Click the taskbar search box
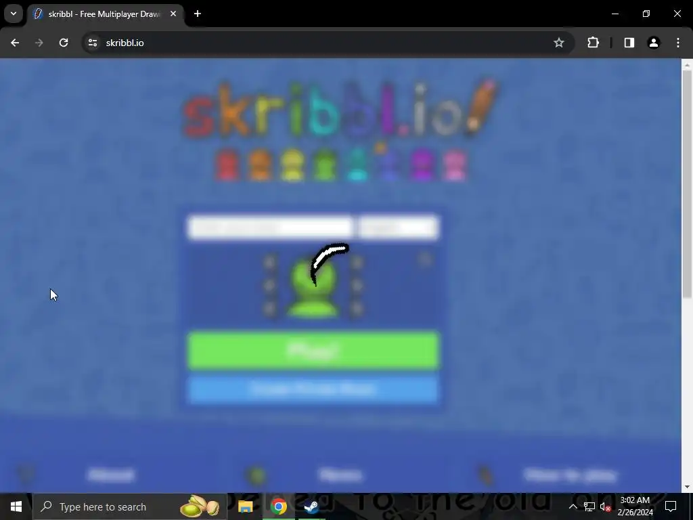Viewport: 693px width, 520px height. 129,506
